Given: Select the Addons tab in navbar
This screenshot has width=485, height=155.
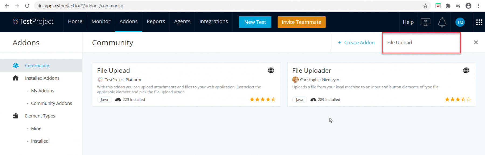Looking at the screenshot, I should tap(129, 21).
